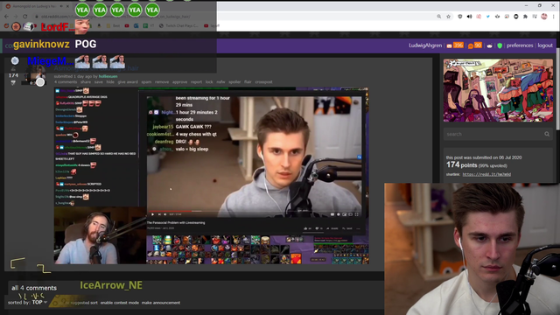
Task: Downvote the post below 174 score
Action: coord(13,82)
